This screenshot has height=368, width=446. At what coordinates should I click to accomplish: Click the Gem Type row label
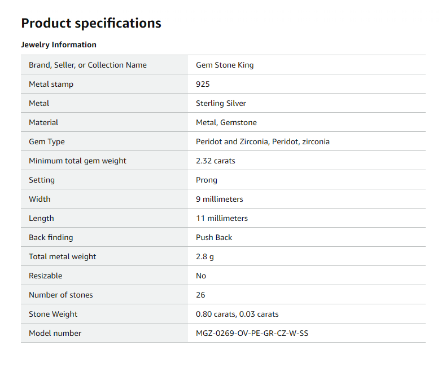[x=47, y=141]
